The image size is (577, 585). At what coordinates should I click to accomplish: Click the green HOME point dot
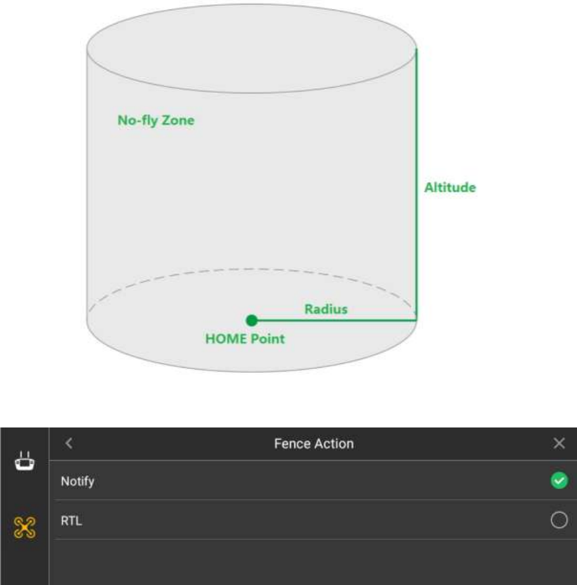(252, 320)
